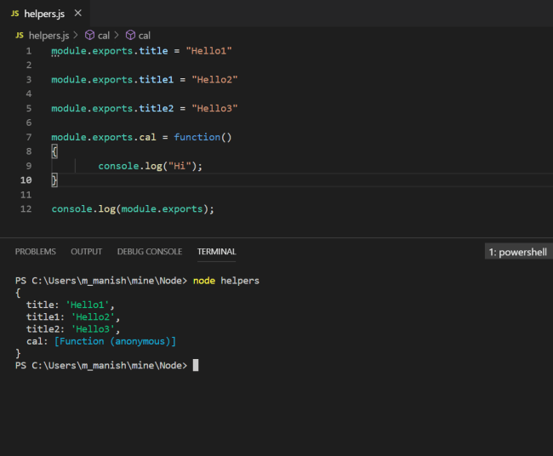Click line number 7 in the gutter
Viewport: 553px width, 456px height.
tap(29, 137)
